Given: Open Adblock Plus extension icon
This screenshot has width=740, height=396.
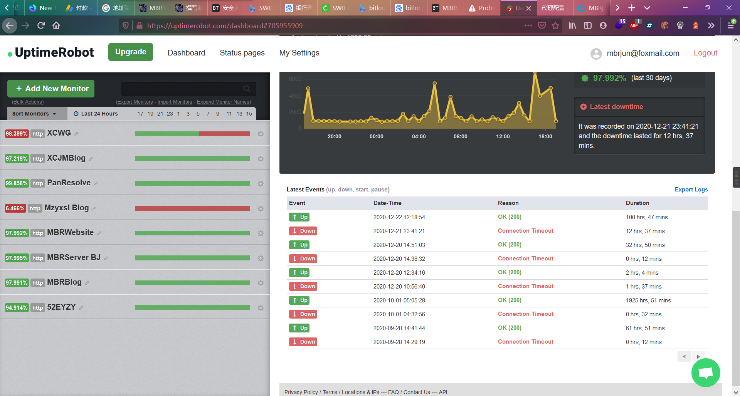Looking at the screenshot, I should click(x=634, y=25).
